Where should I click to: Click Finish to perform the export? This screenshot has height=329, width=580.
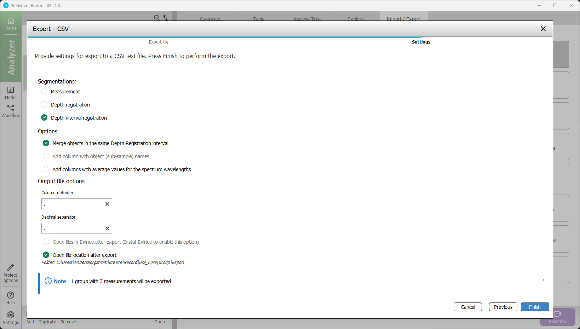(x=534, y=307)
